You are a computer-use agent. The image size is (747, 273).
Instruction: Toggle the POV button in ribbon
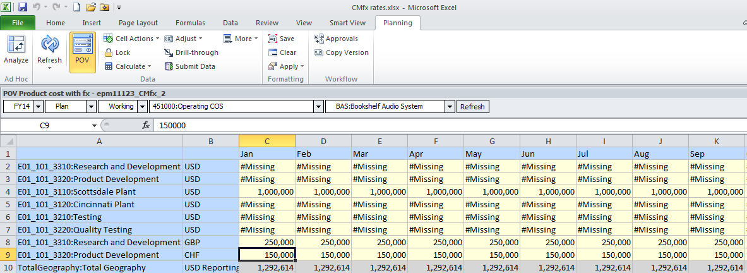tap(82, 49)
